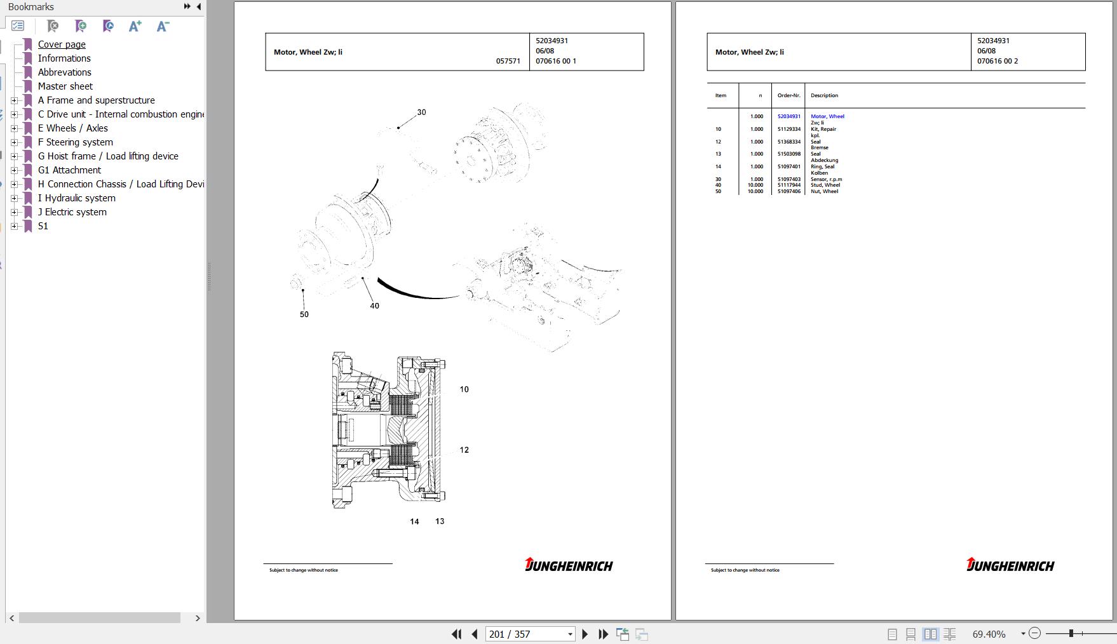
Task: Go to the first page
Action: (456, 634)
